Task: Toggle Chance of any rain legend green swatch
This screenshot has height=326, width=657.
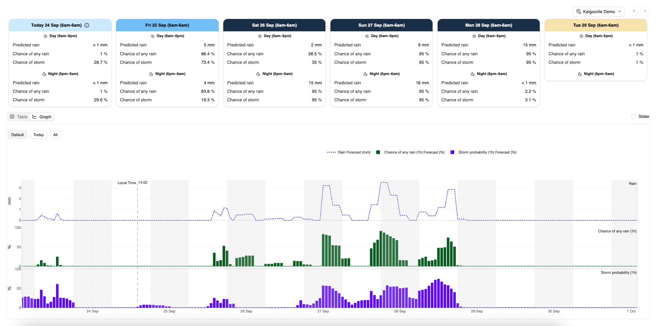Action: pyautogui.click(x=378, y=152)
